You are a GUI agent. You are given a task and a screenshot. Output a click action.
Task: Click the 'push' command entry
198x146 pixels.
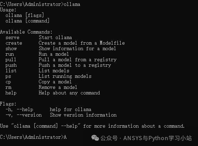click(x=11, y=65)
